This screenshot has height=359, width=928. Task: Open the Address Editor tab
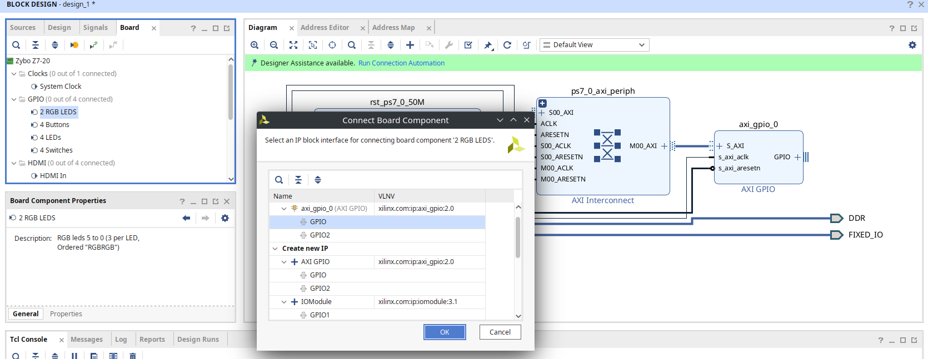(325, 28)
